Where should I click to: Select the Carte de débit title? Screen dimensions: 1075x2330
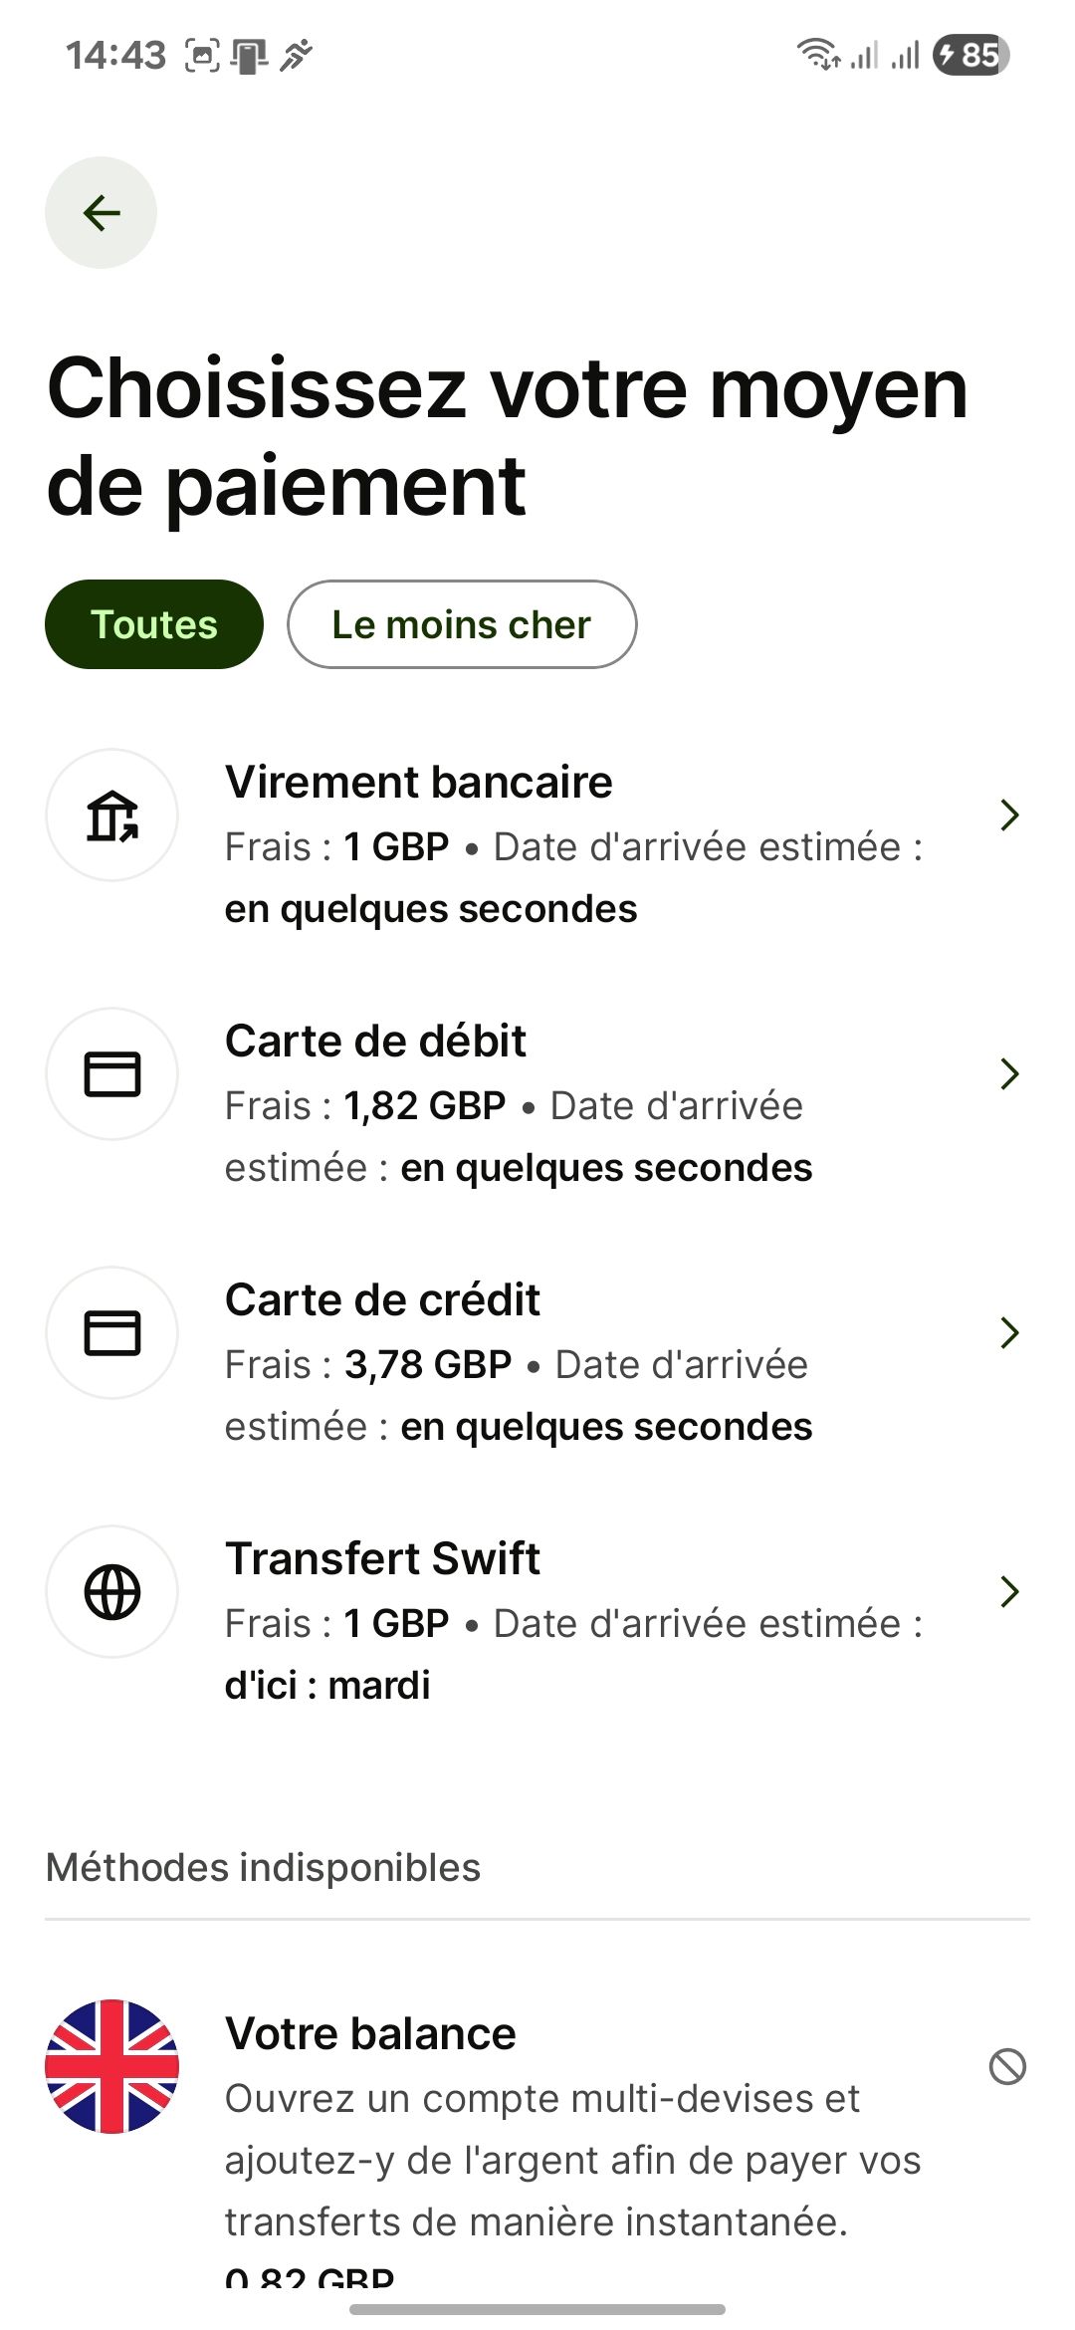click(375, 1042)
